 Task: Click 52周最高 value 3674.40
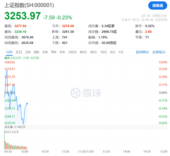click(x=27, y=37)
